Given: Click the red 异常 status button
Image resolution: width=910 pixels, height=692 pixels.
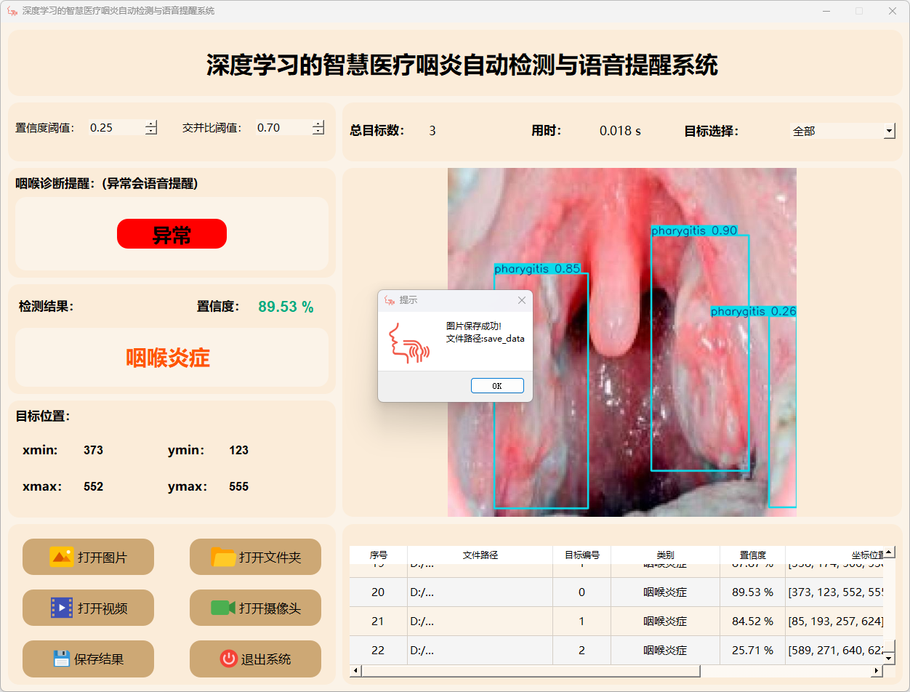Looking at the screenshot, I should click(172, 234).
